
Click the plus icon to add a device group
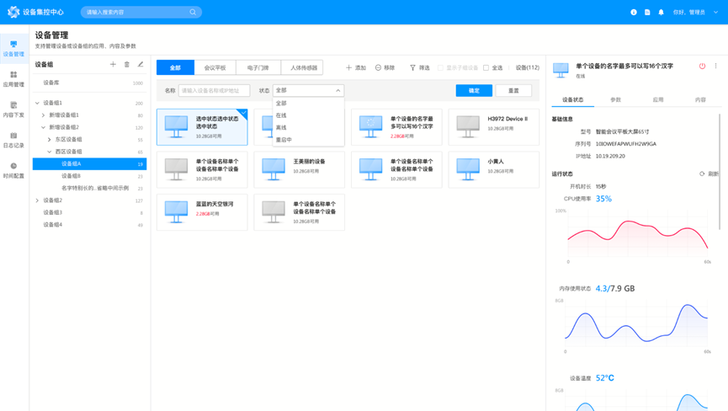(x=113, y=64)
